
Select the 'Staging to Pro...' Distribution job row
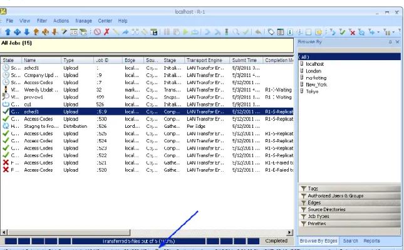point(147,127)
